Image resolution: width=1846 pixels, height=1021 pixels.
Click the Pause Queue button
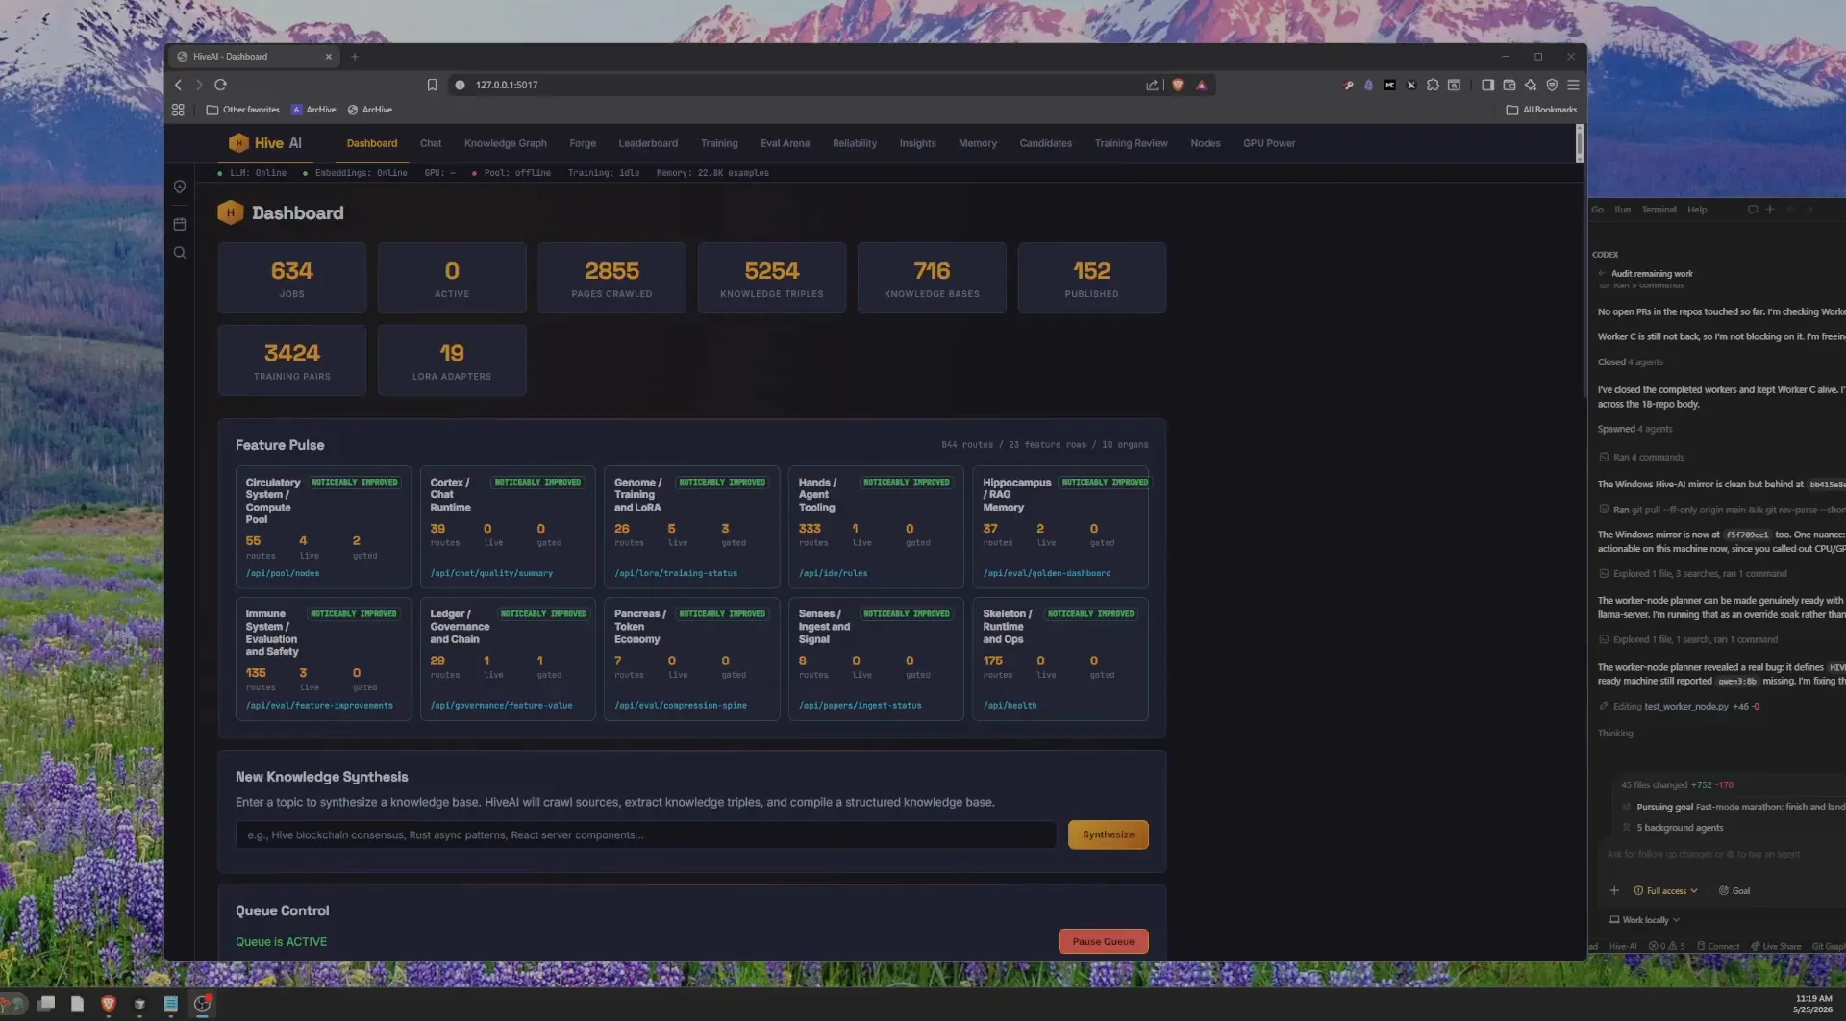coord(1103,941)
